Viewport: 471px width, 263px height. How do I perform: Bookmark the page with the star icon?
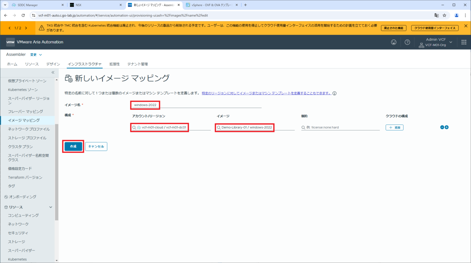pyautogui.click(x=444, y=15)
